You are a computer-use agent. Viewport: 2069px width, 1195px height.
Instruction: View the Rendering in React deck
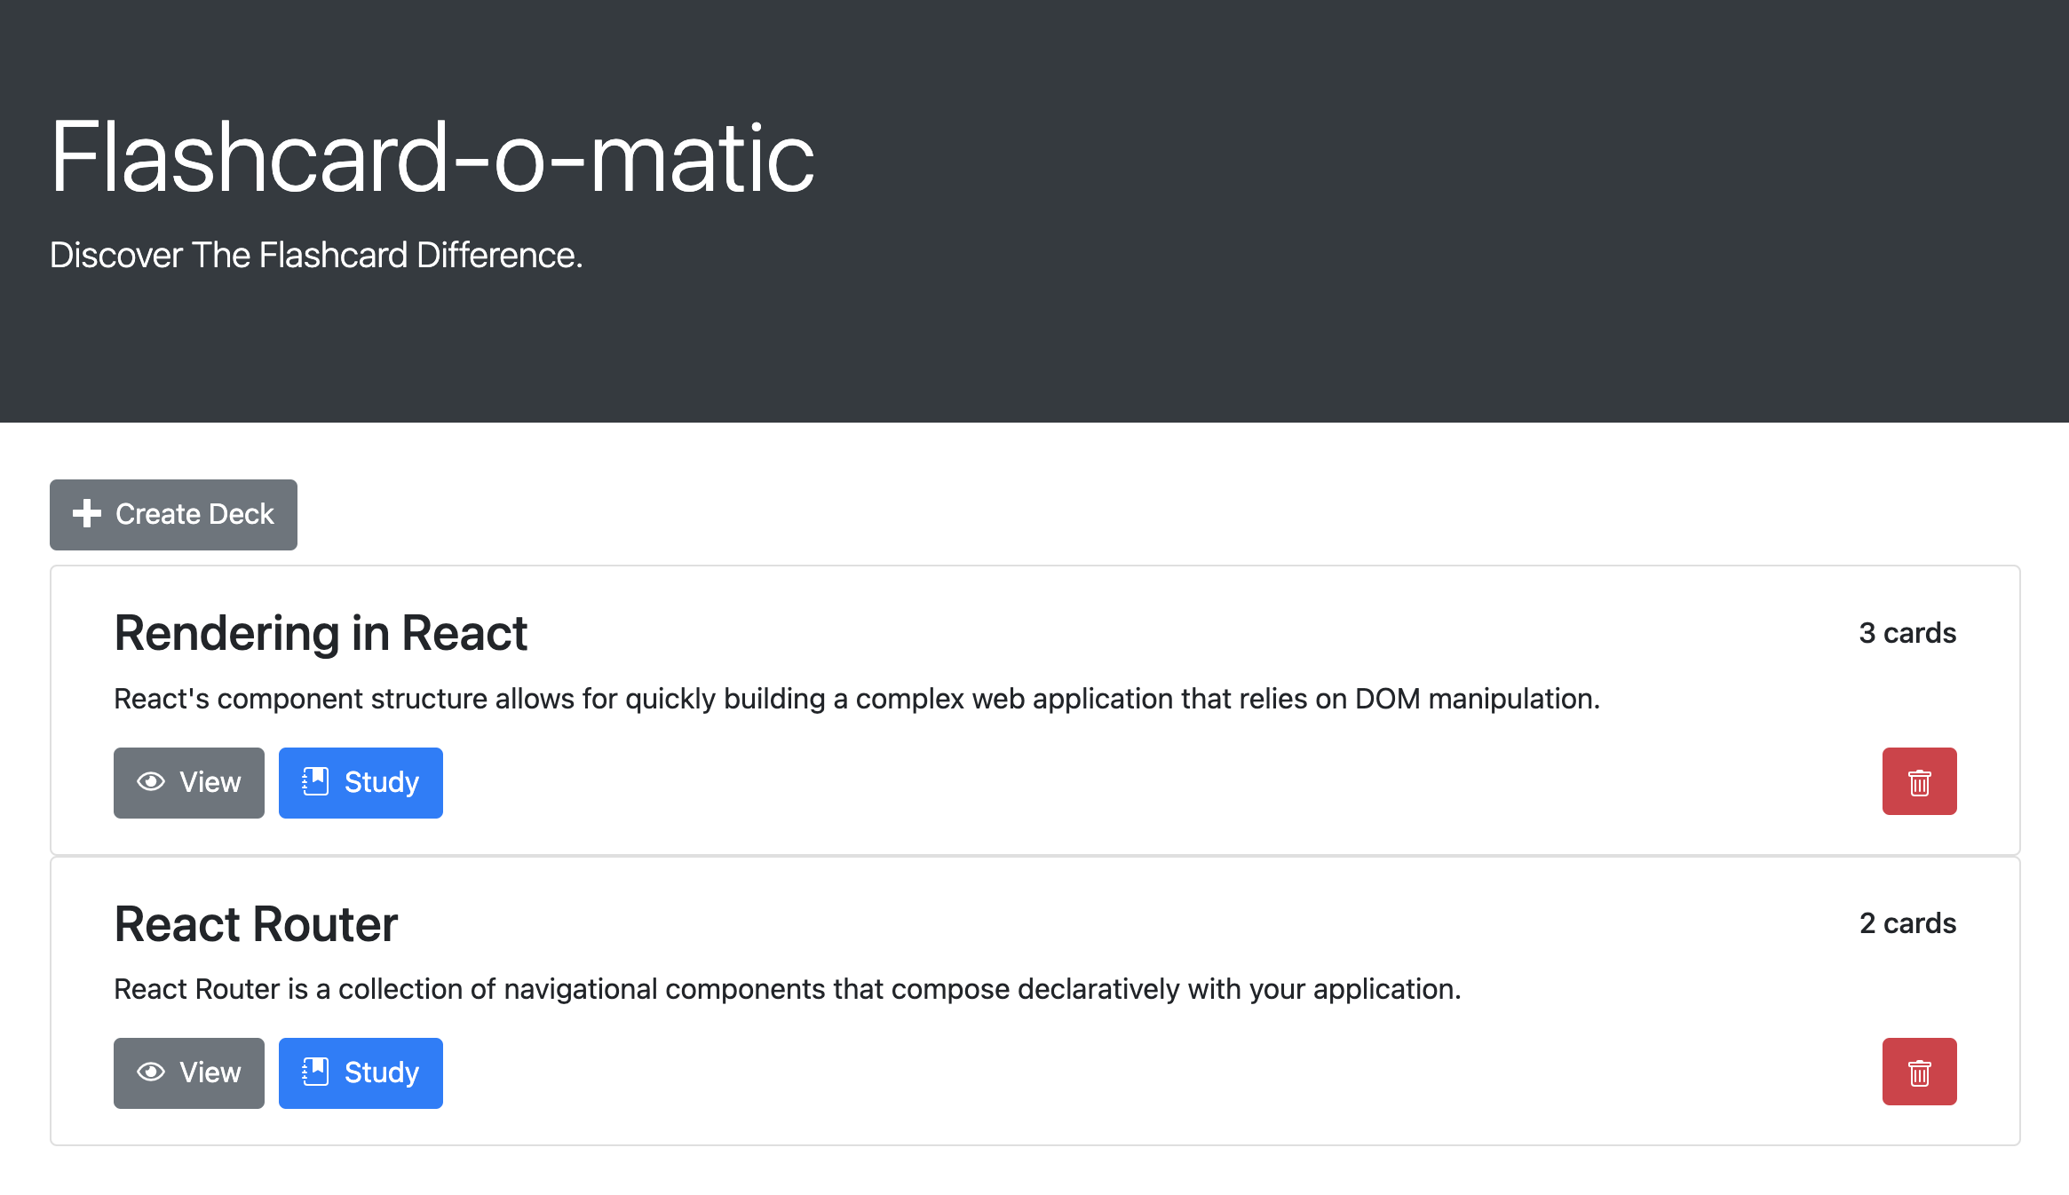click(189, 782)
